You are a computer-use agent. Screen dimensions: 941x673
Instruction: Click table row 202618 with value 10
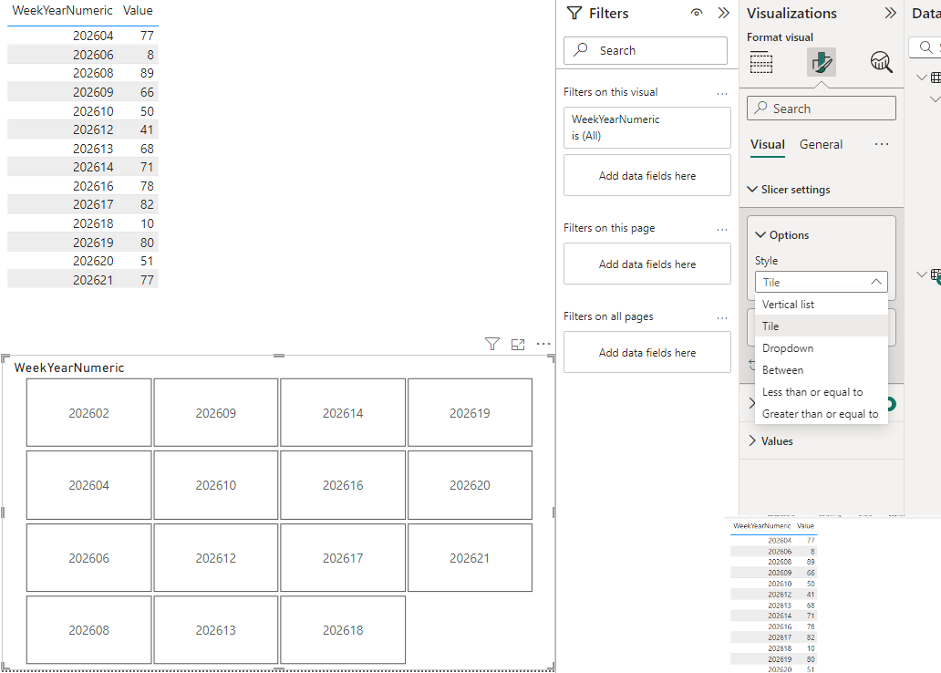[x=83, y=223]
